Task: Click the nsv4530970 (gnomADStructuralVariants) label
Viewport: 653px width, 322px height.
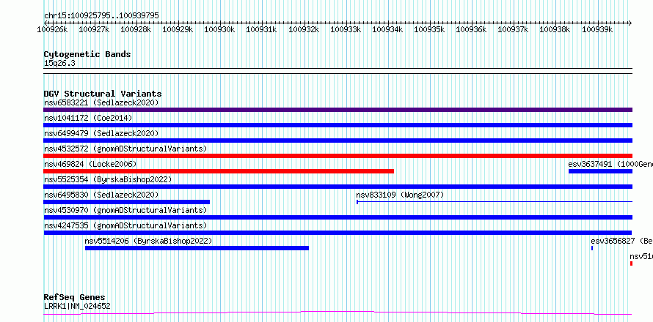Action: 125,210
